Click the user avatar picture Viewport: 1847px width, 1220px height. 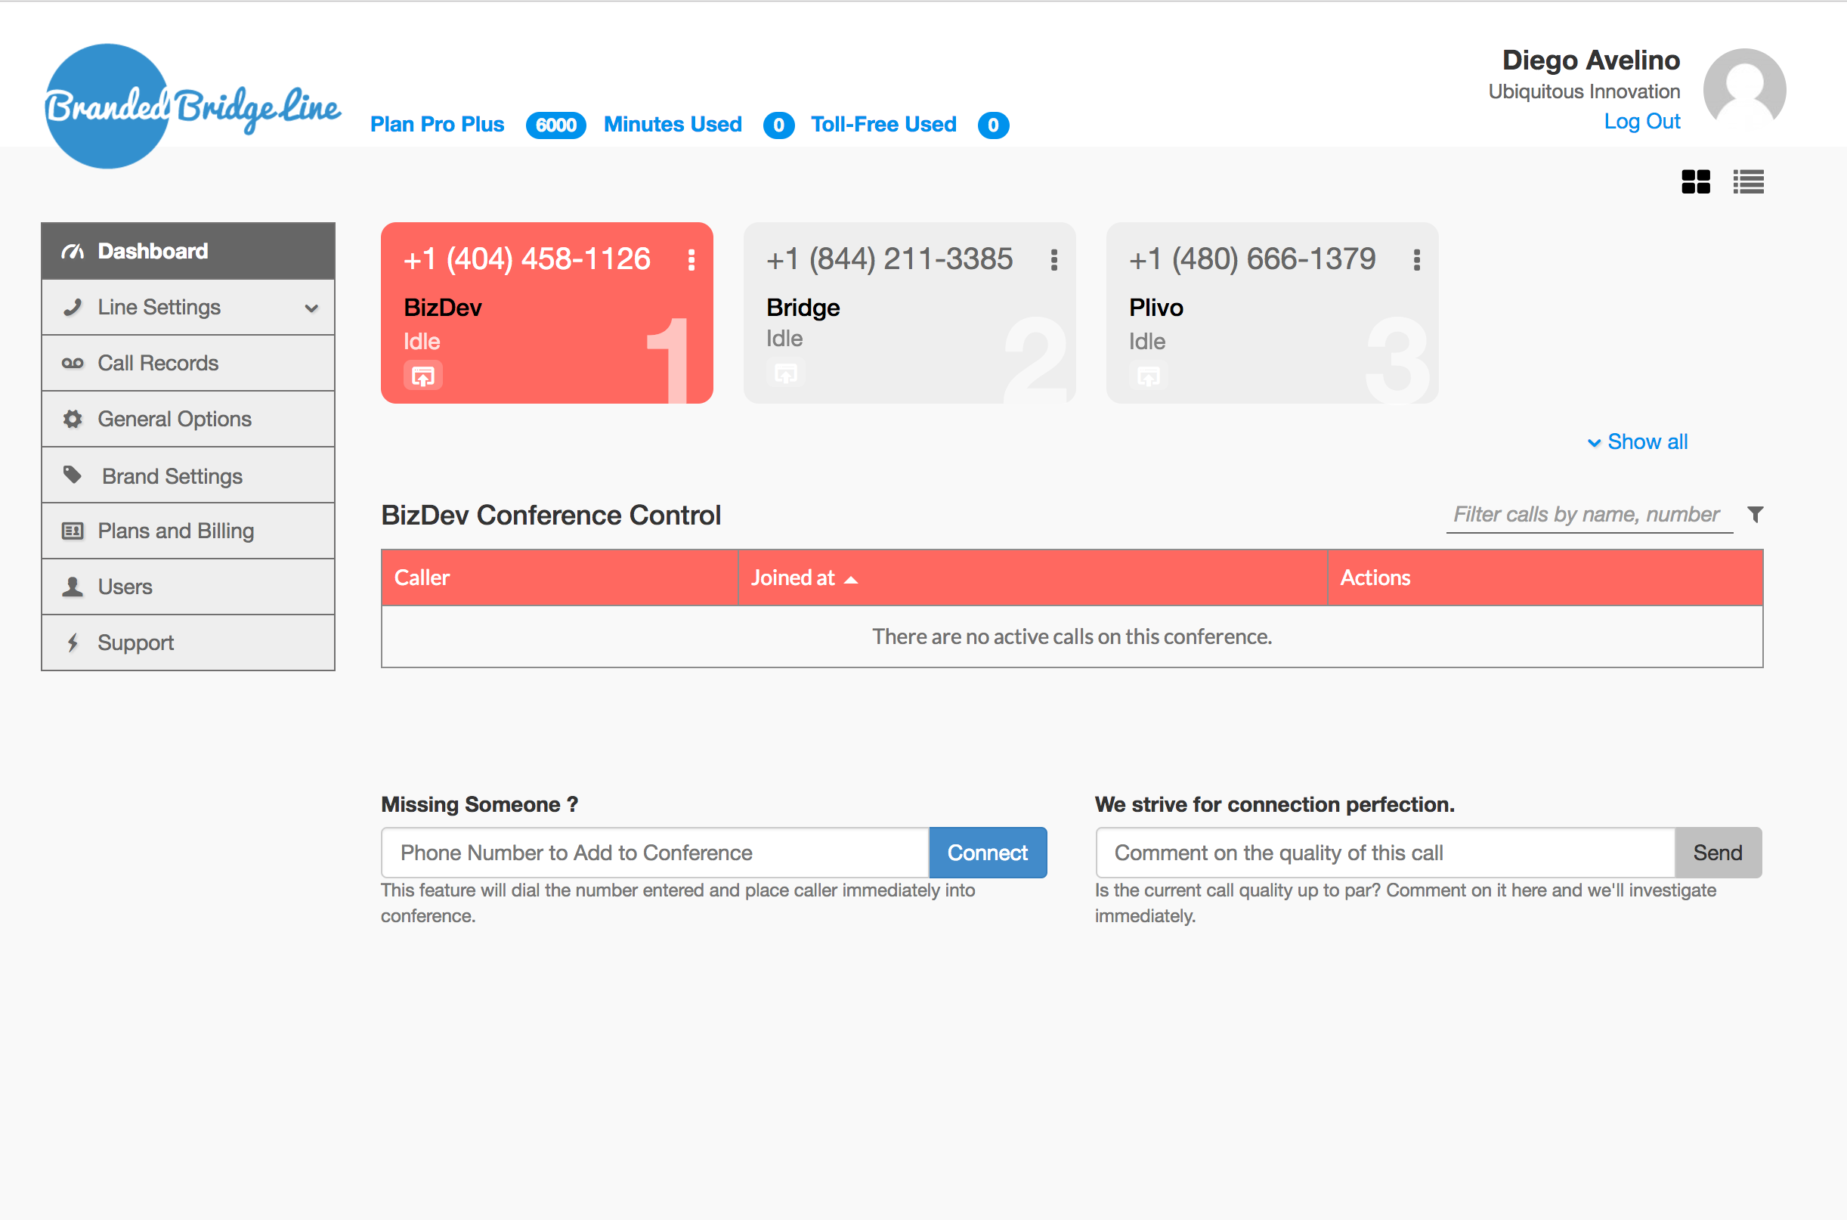tap(1743, 89)
